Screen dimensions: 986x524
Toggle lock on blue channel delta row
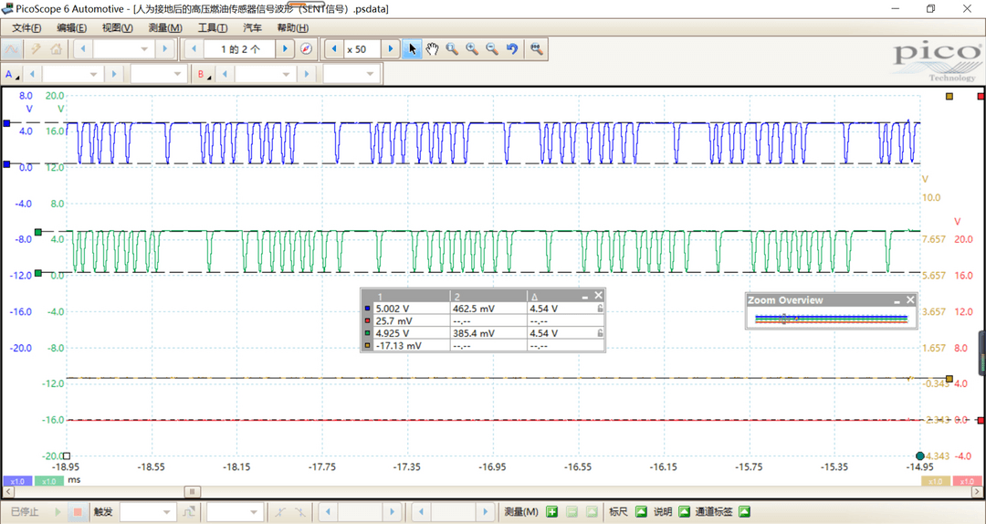pos(600,309)
